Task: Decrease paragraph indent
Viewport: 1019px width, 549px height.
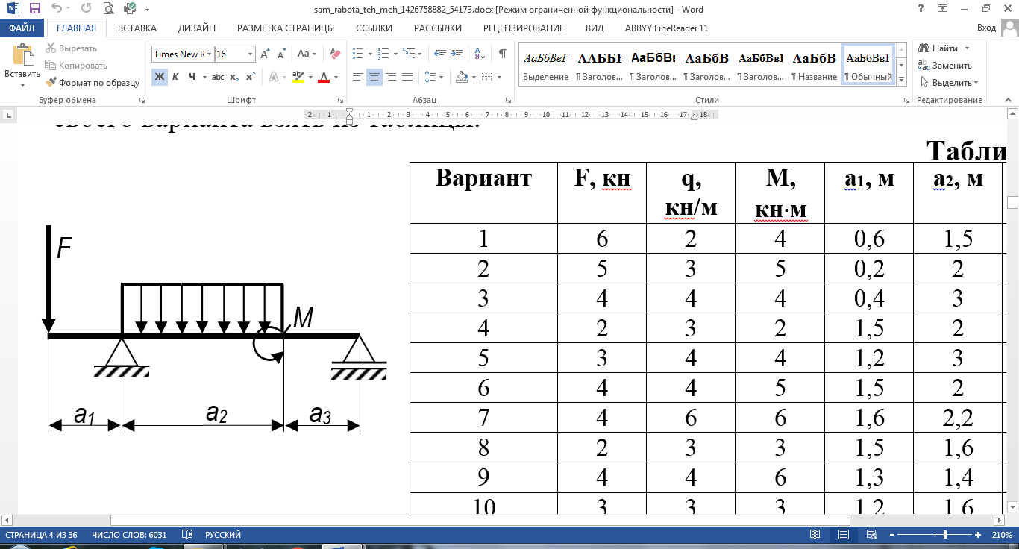Action: click(439, 54)
